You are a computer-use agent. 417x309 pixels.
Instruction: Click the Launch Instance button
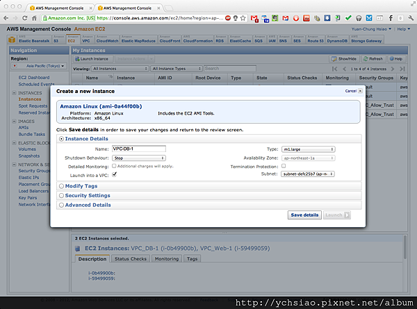(x=92, y=59)
